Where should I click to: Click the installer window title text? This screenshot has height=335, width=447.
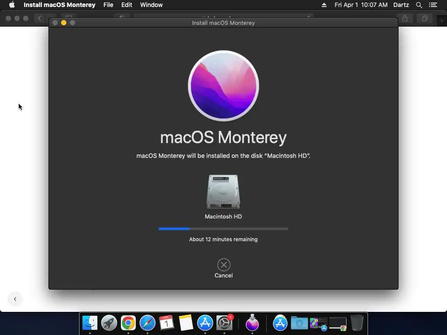(223, 23)
